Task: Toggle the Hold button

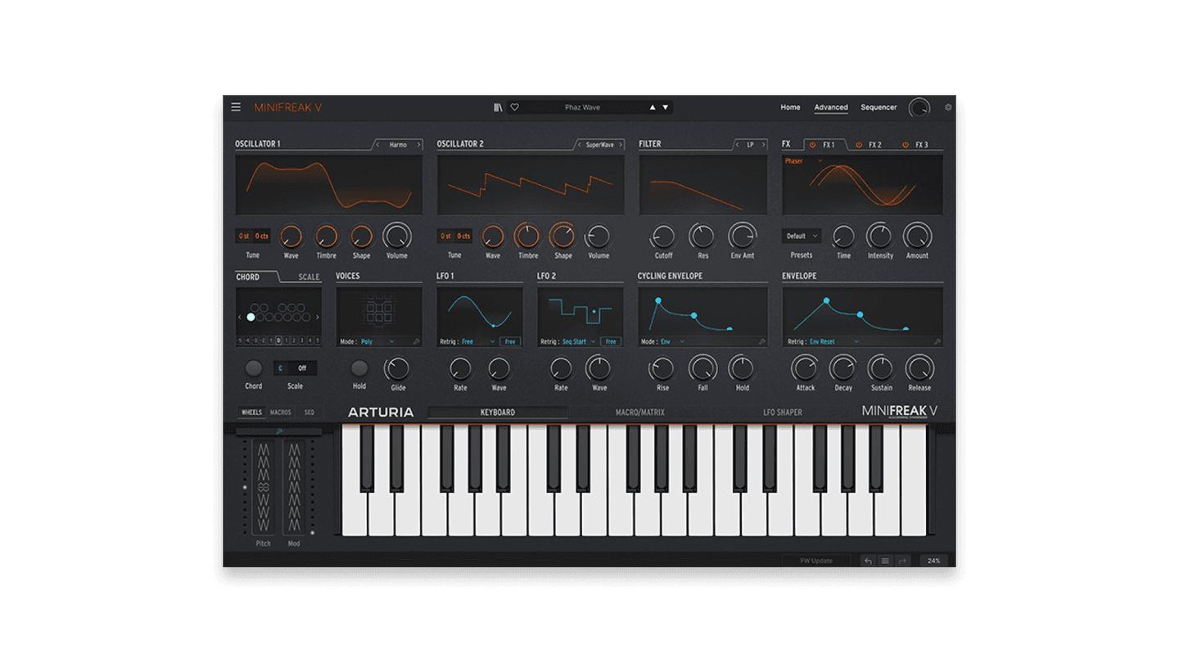Action: 359,368
